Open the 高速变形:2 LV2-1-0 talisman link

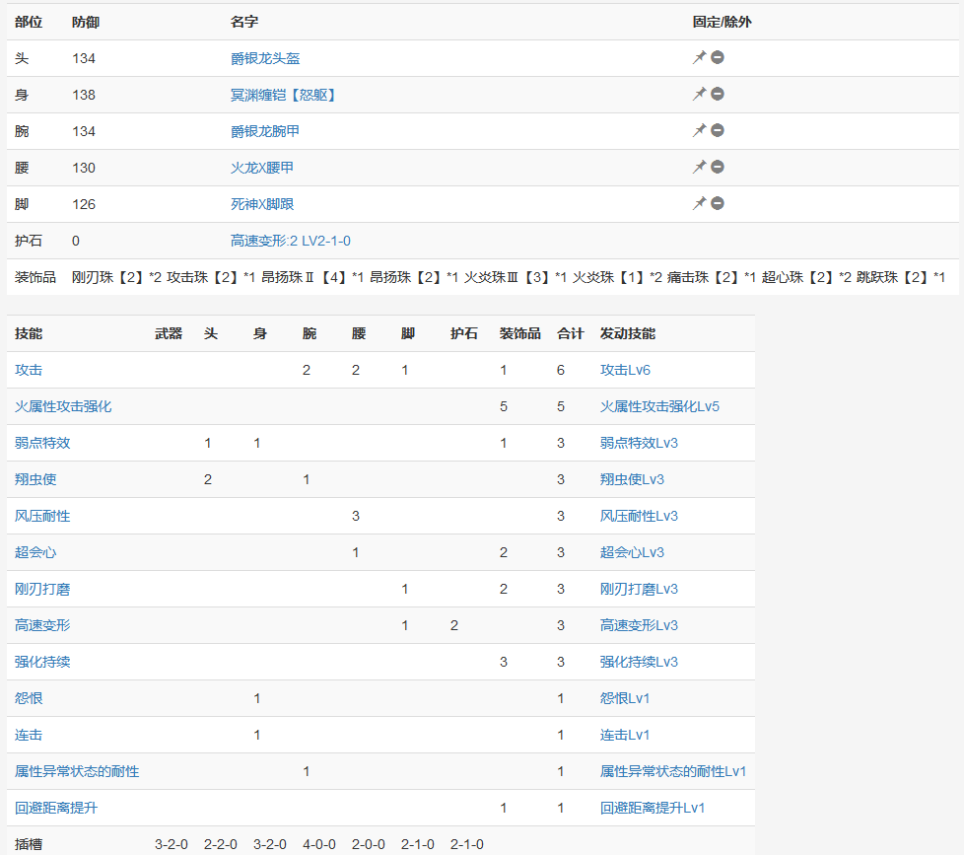(x=290, y=241)
